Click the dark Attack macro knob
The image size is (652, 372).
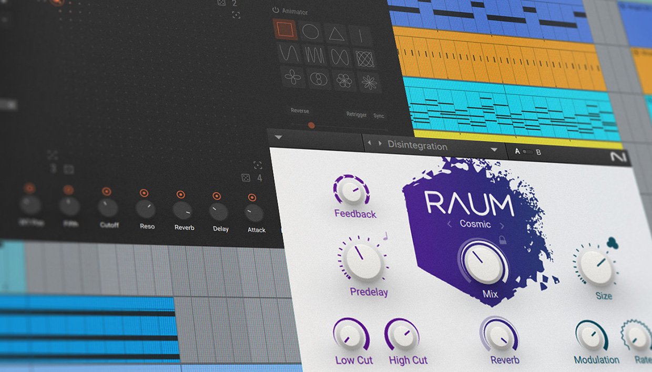click(254, 213)
